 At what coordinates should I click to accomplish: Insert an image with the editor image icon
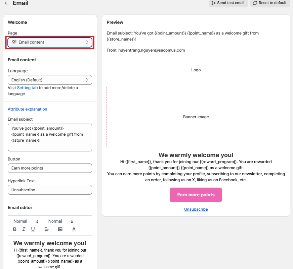[60, 229]
